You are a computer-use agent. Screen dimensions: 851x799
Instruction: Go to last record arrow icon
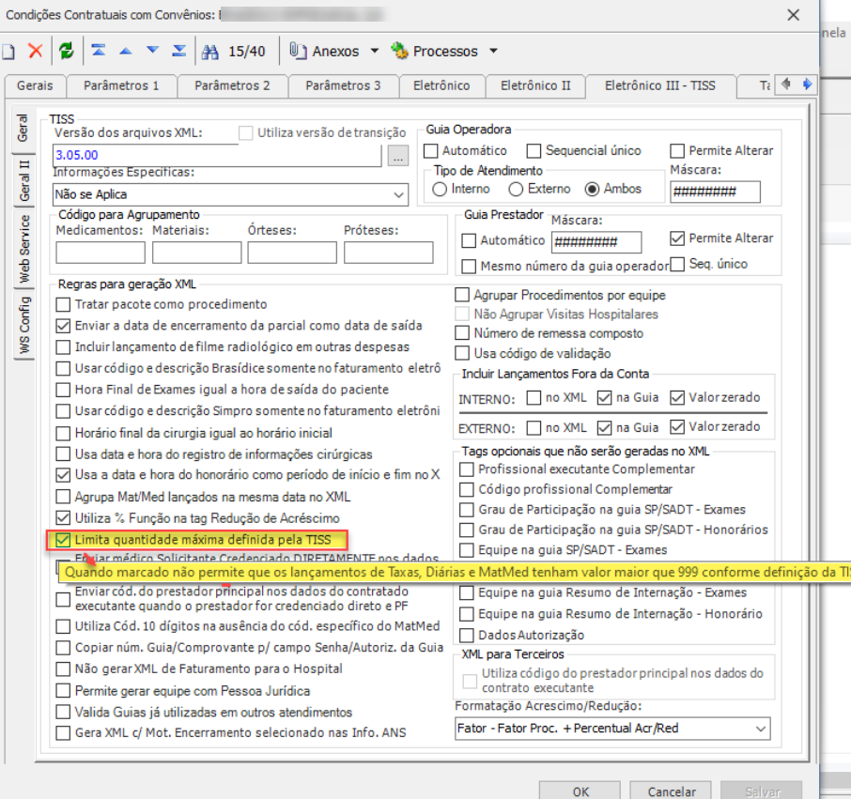[x=179, y=51]
